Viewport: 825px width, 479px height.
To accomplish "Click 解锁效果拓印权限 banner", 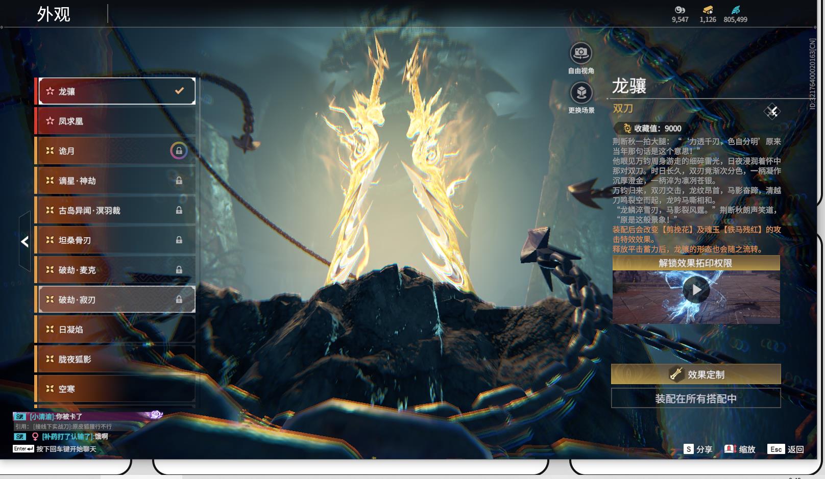I will click(696, 263).
